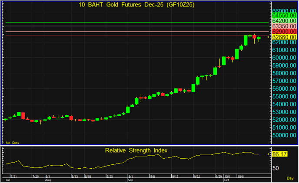Click the green 64550.00 price level label
Viewport: 299px width, 183px height.
point(284,15)
